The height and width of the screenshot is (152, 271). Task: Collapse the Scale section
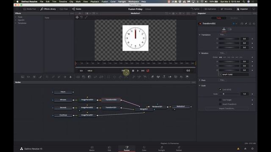[199, 85]
